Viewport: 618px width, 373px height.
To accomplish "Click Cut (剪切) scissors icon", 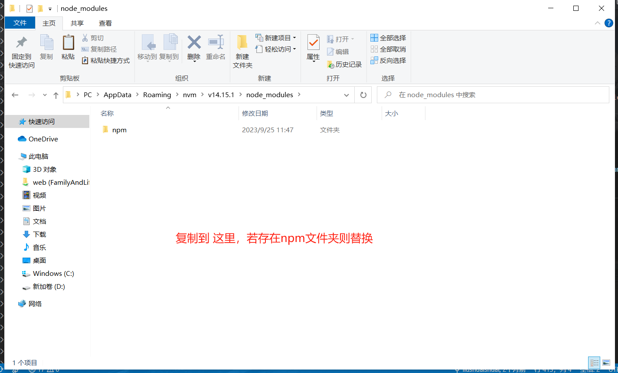I will [85, 38].
